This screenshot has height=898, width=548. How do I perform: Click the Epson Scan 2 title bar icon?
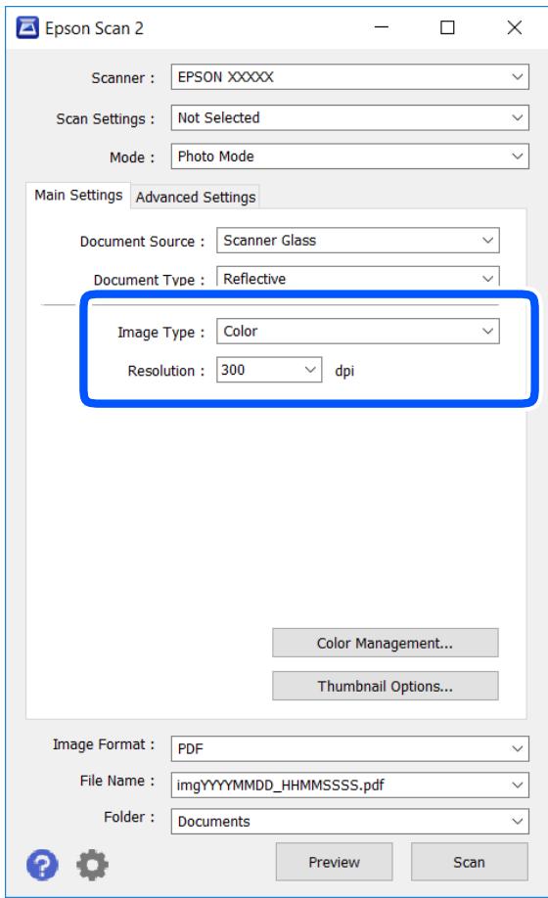(27, 27)
